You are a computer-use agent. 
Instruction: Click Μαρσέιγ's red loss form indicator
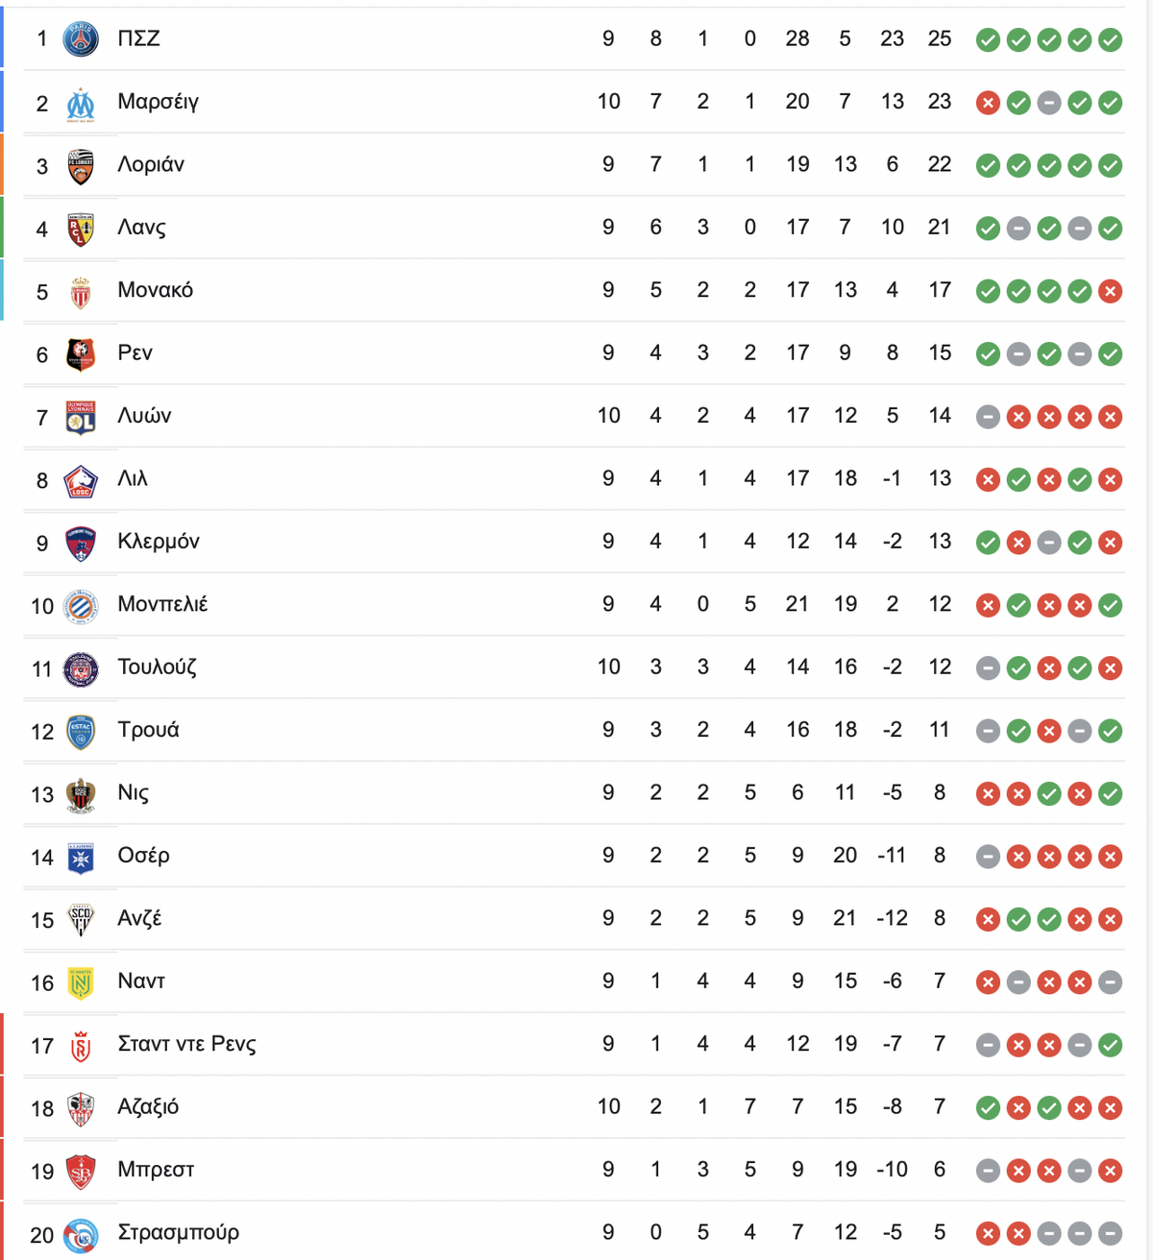pyautogui.click(x=988, y=103)
